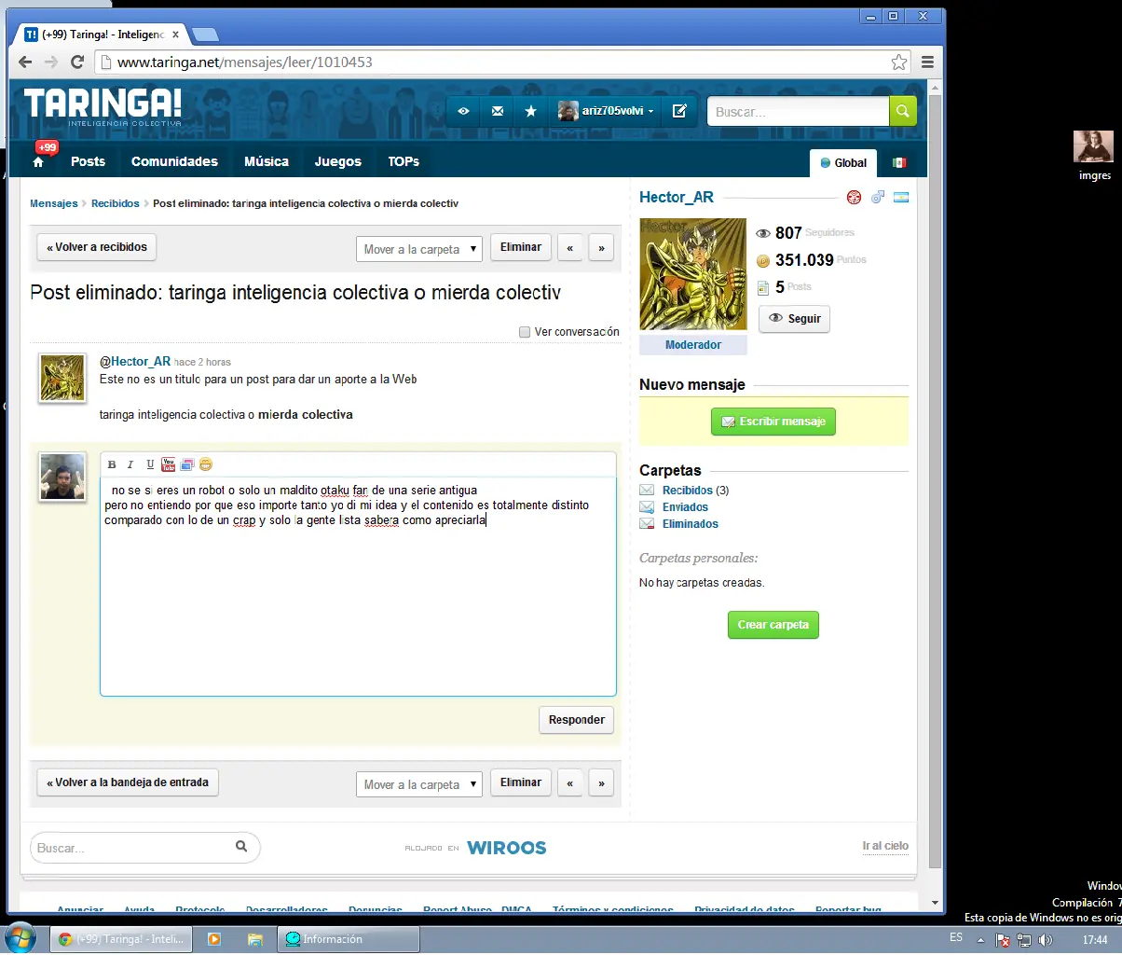Image resolution: width=1122 pixels, height=955 pixels.
Task: Insert image in reply editor
Action: [x=187, y=464]
